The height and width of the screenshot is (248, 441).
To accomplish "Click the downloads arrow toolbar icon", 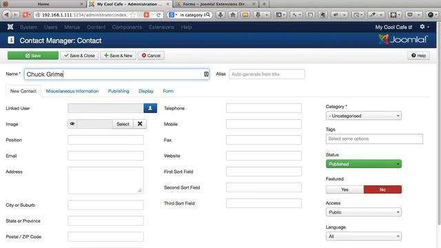I will (x=220, y=14).
